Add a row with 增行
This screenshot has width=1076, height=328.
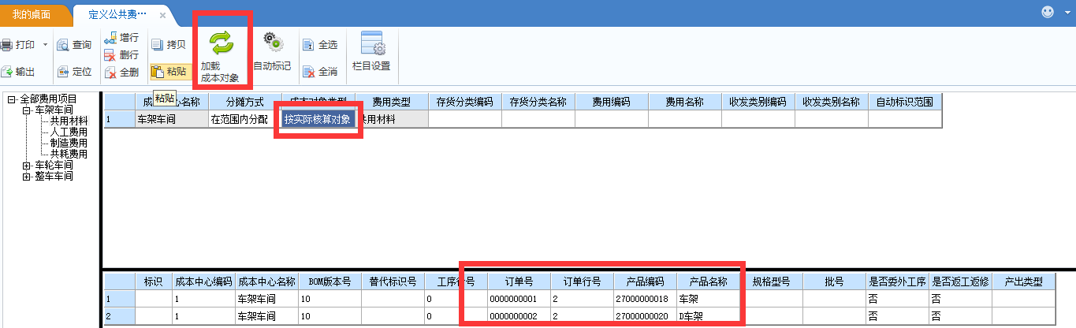111,38
